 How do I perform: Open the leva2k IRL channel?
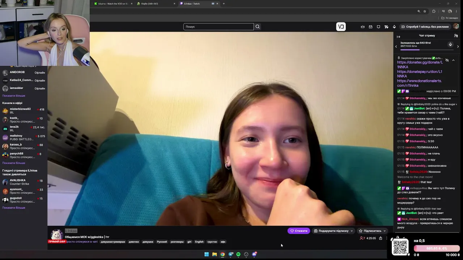click(24, 129)
